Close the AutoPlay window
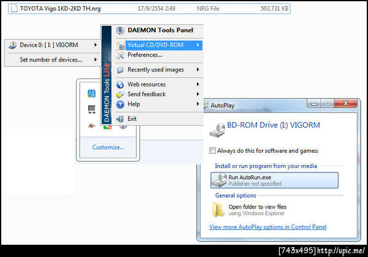The width and height of the screenshot is (368, 257). tap(345, 103)
